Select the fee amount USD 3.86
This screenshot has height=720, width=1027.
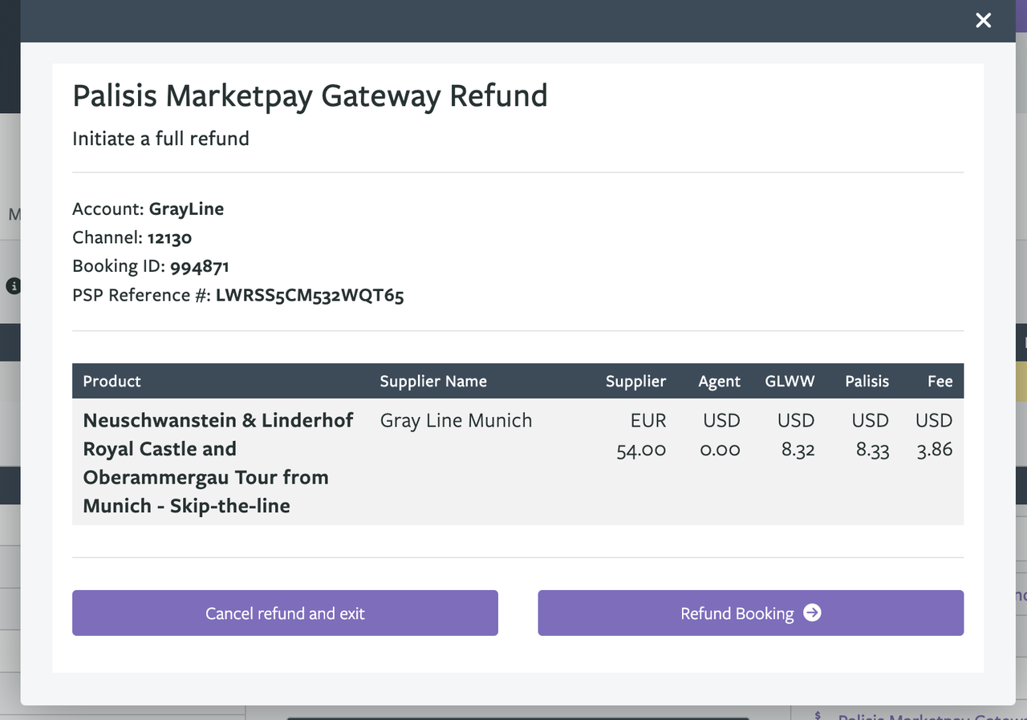click(934, 435)
